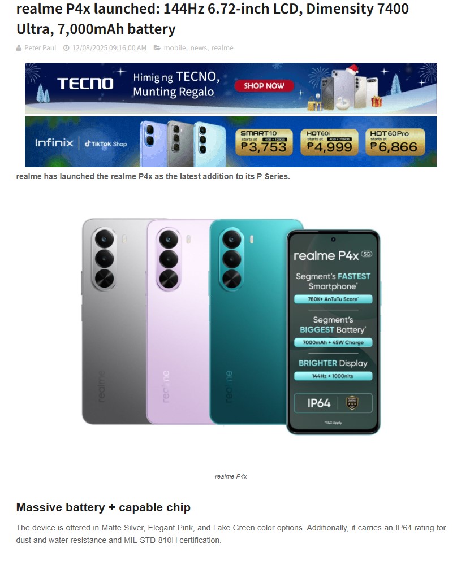
Task: Click the SHOP NOW button in TECNO banner
Action: pos(264,86)
